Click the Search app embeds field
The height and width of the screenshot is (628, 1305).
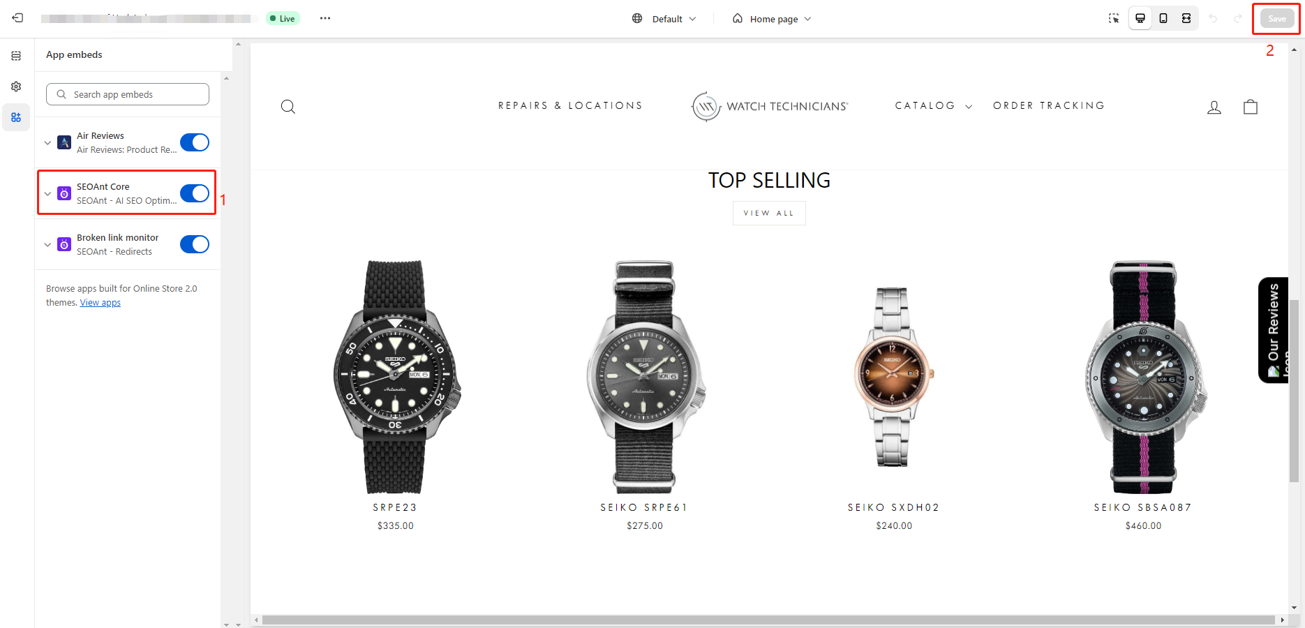click(x=128, y=94)
